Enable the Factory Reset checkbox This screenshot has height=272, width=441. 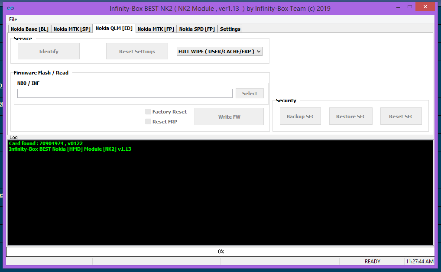pos(148,112)
